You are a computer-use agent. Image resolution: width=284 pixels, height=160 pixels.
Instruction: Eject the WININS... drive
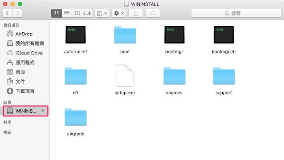tap(43, 111)
